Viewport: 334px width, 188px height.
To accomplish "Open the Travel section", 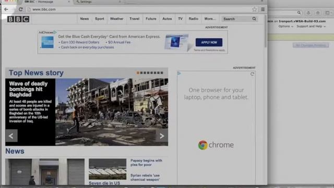I will pyautogui.click(x=135, y=19).
